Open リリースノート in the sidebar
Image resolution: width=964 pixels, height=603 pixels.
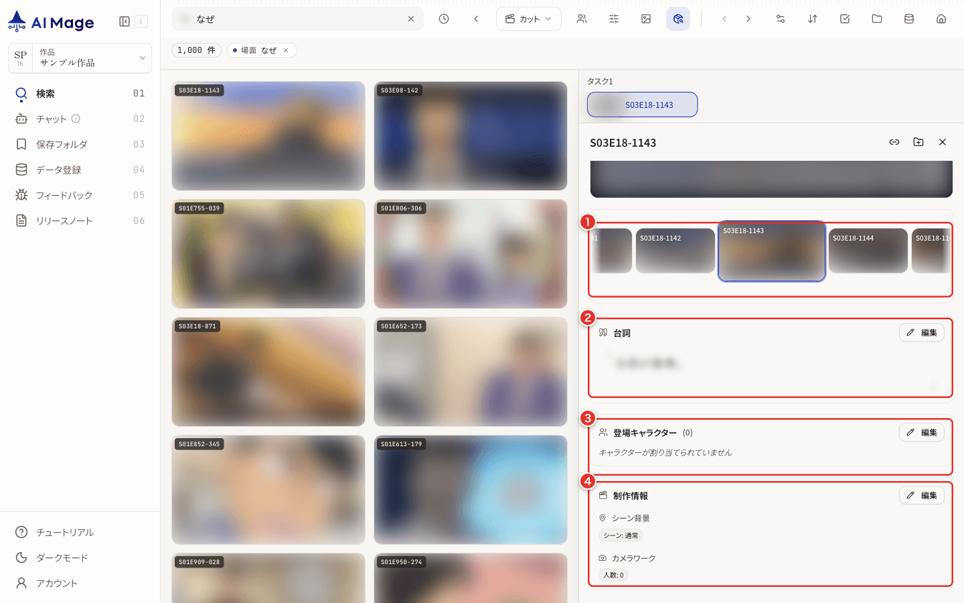(80, 221)
